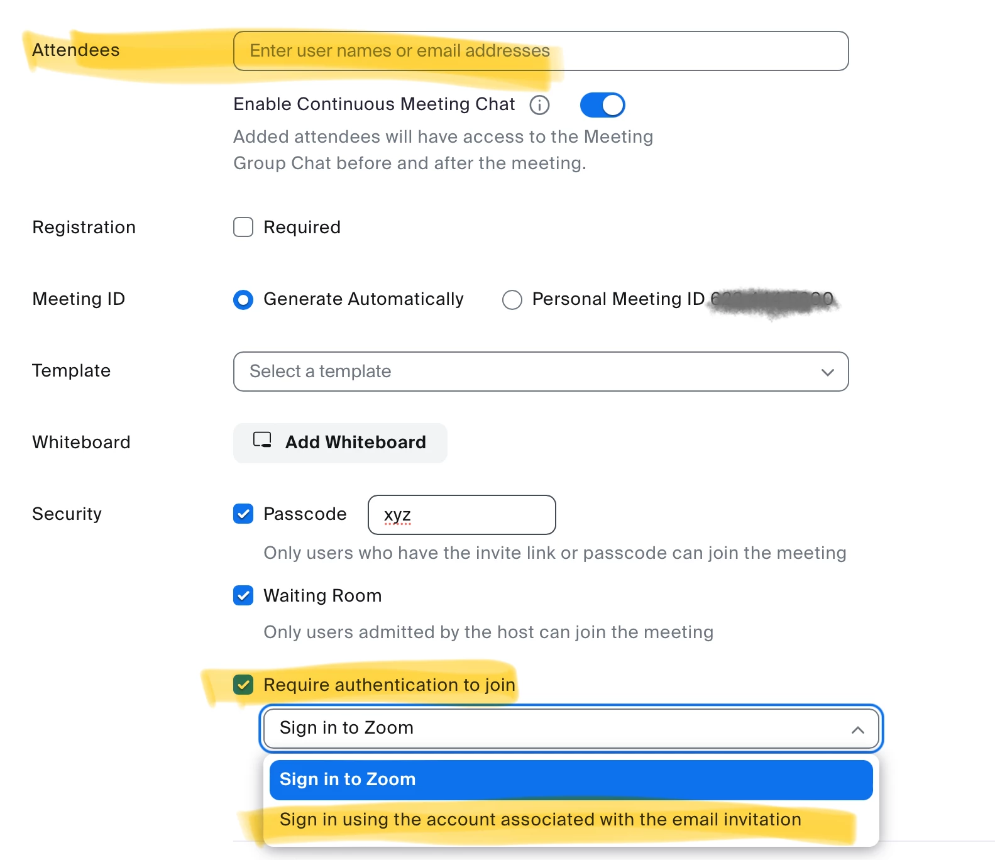Click the Passcode text field
Screen dimensions: 995x860
[461, 515]
